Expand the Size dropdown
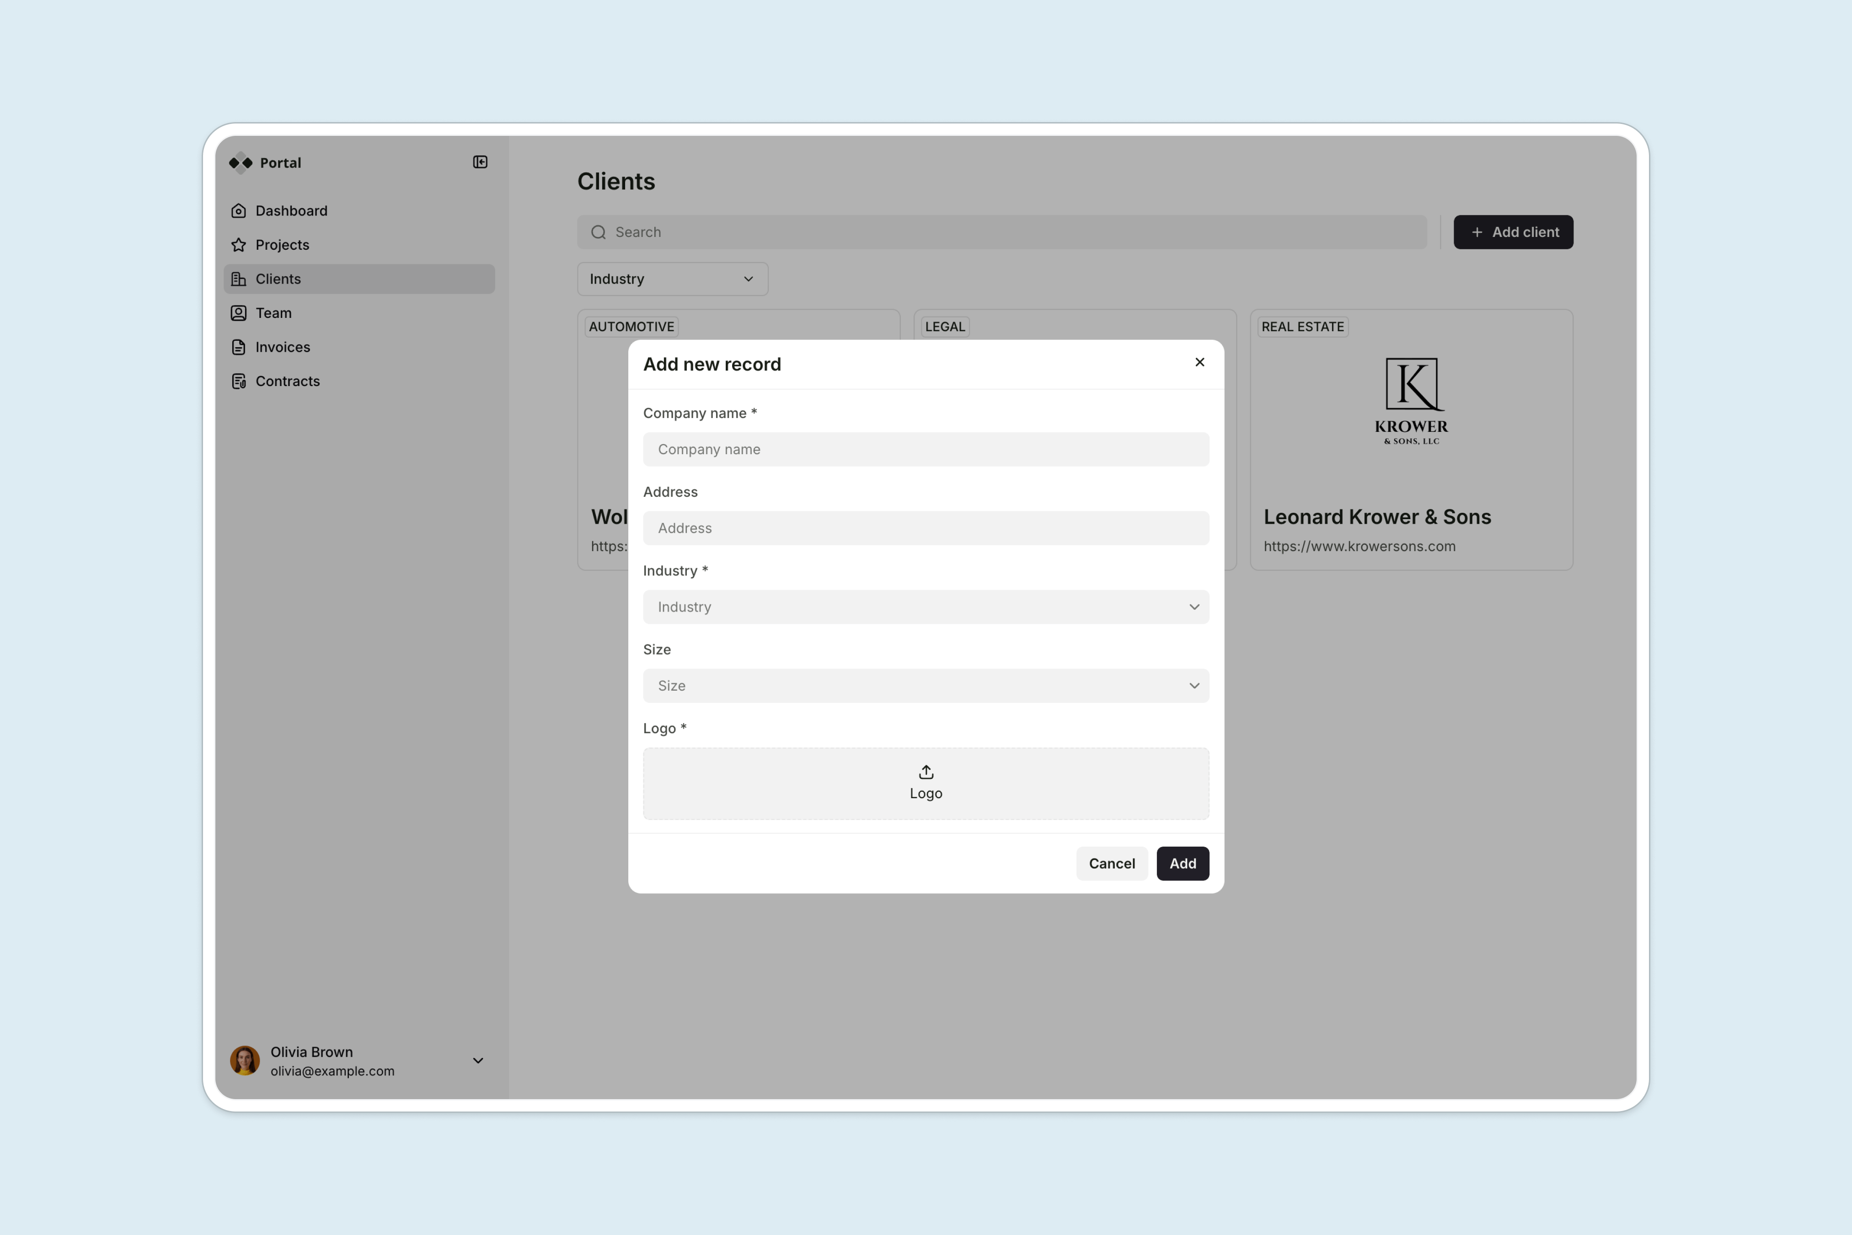Screen dimensions: 1852x1235 point(925,686)
